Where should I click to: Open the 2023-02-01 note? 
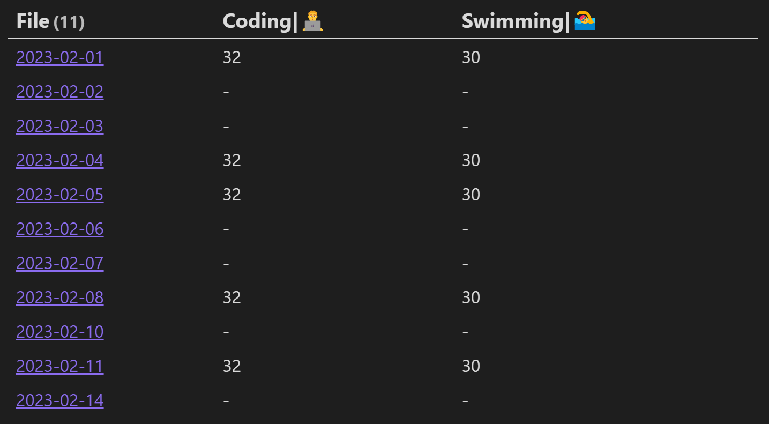pos(59,57)
